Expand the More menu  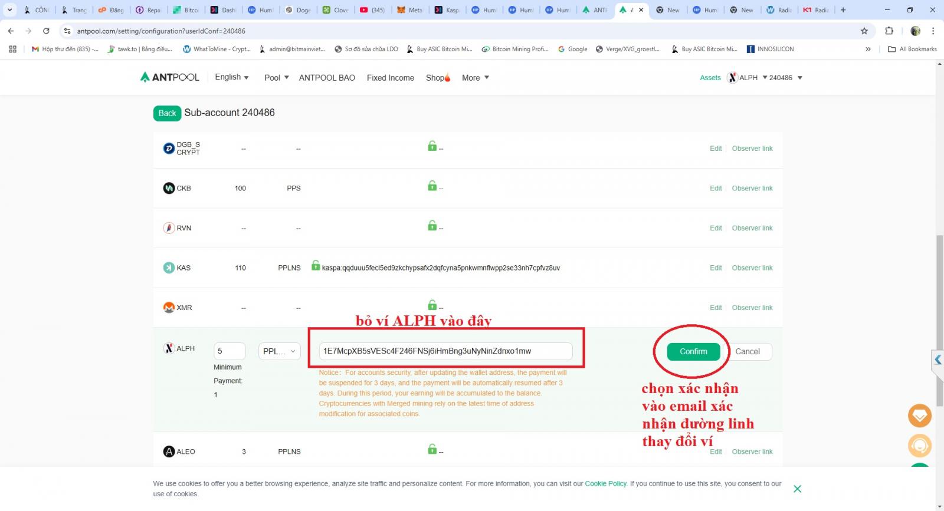point(476,78)
